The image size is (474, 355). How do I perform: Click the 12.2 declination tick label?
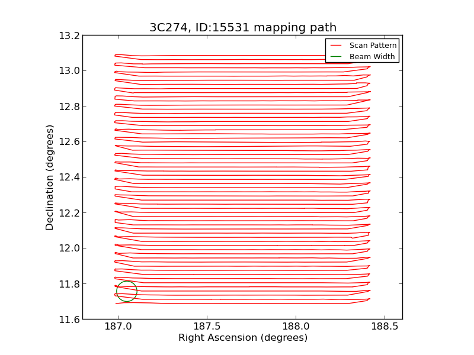(69, 213)
